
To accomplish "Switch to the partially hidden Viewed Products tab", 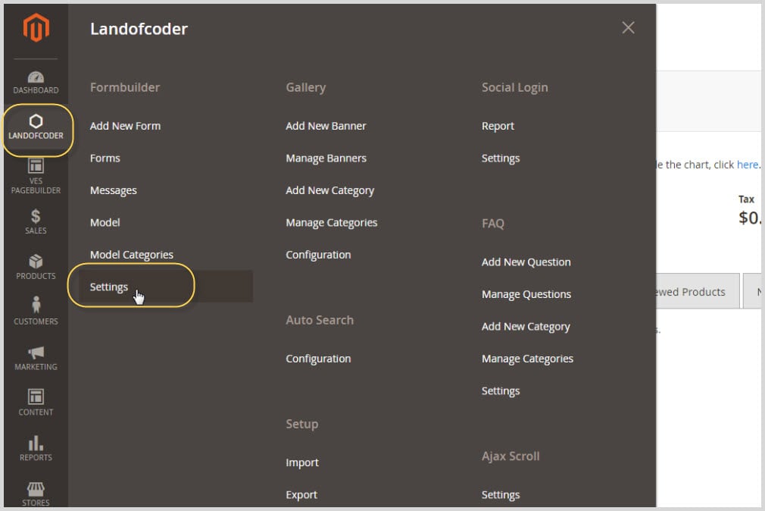I will click(698, 291).
